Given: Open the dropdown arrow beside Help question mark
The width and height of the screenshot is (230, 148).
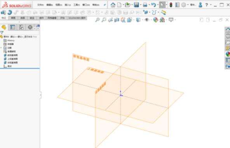Looking at the screenshot, I should click(x=211, y=5).
